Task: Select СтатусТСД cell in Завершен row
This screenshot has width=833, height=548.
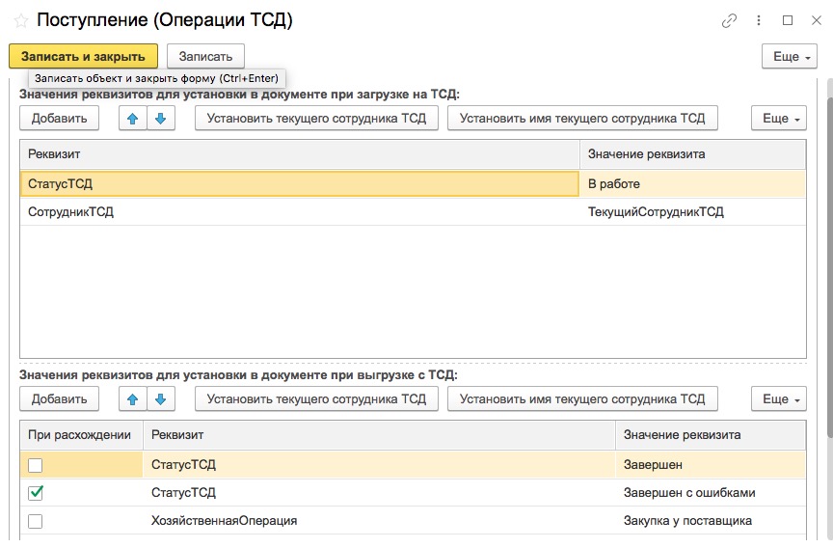Action: (379, 465)
